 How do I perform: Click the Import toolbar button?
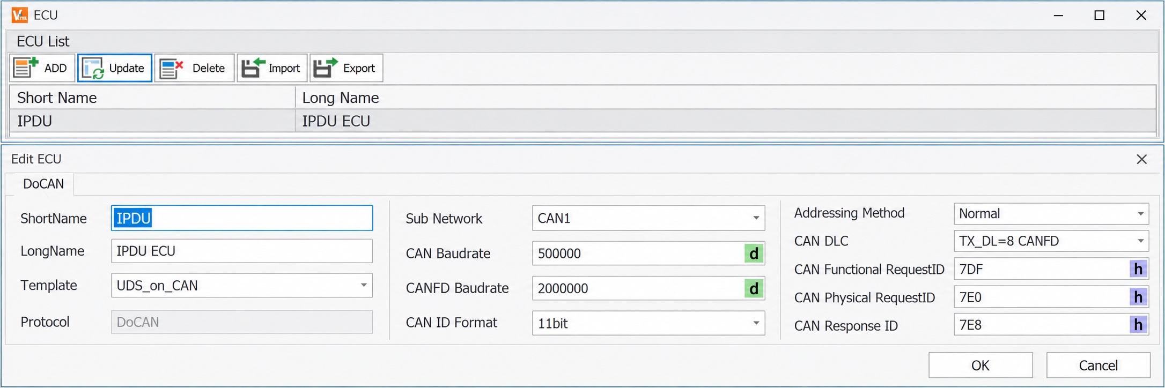(x=272, y=68)
